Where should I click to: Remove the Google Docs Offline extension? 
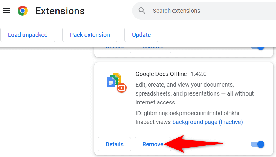(152, 144)
